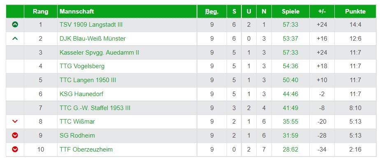Click the Beg. column header abbreviation
This screenshot has height=161, width=380.
(212, 11)
